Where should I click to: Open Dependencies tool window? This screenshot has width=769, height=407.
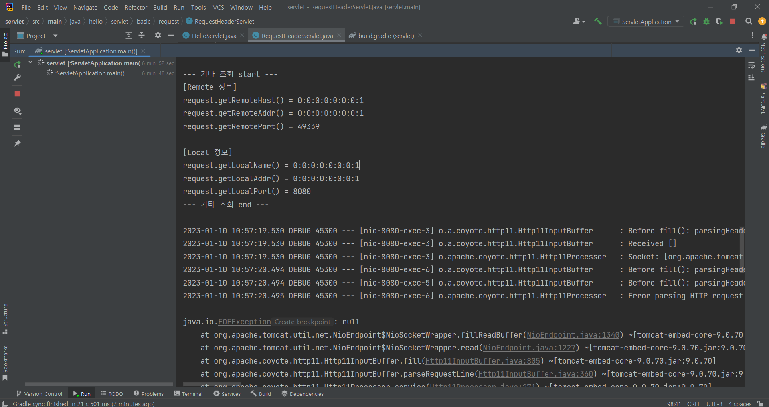click(302, 394)
